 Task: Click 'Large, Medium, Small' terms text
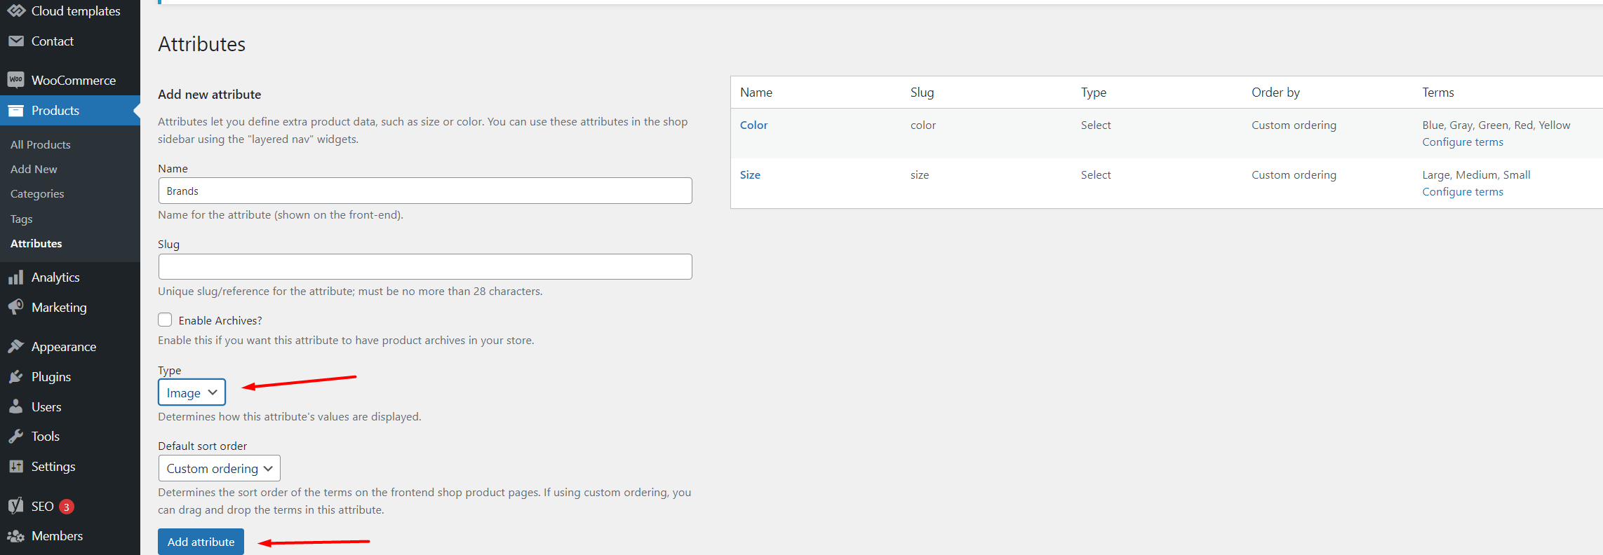pyautogui.click(x=1476, y=174)
